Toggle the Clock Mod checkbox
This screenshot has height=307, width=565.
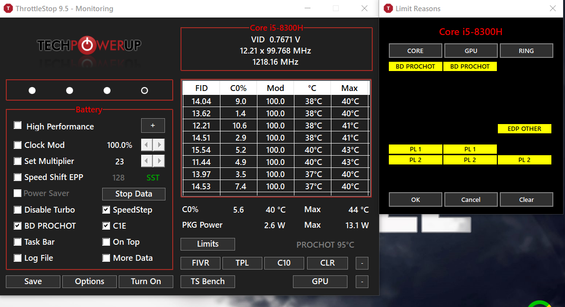(x=18, y=145)
